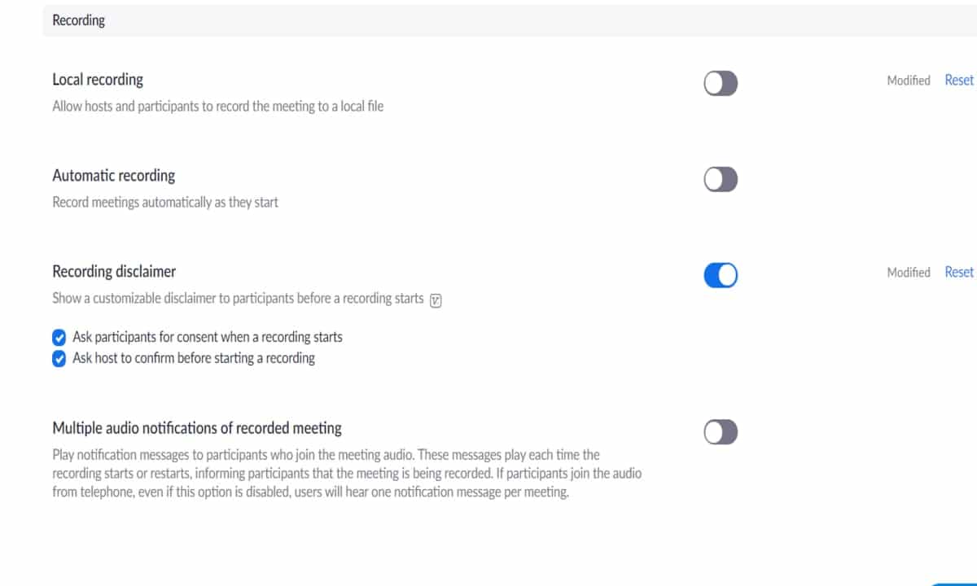The height and width of the screenshot is (586, 977).
Task: Click the Recording disclaimer heading
Action: point(114,271)
